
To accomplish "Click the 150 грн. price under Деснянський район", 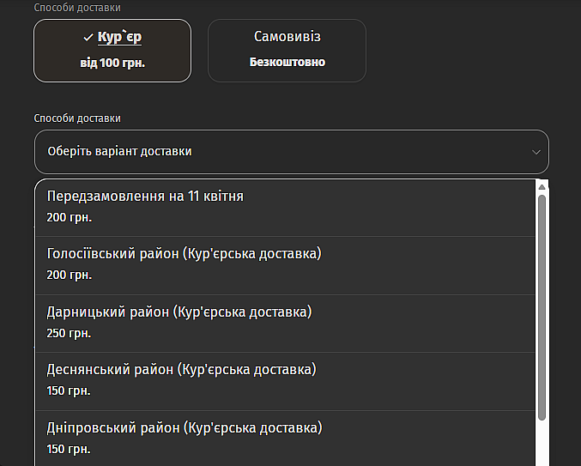I will coord(69,390).
